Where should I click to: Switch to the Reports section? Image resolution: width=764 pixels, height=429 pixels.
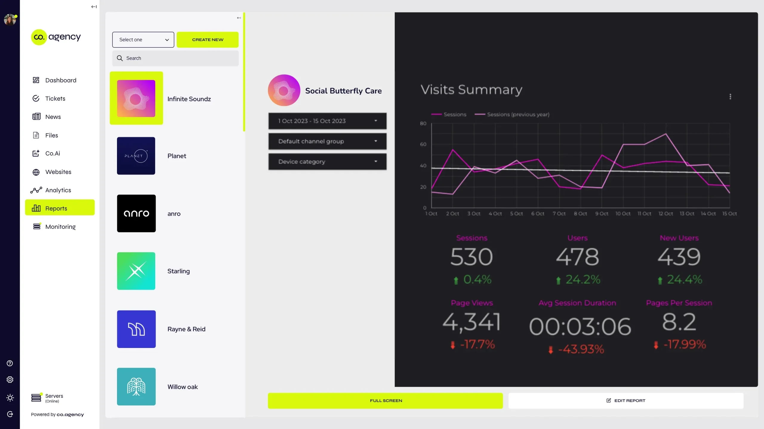(56, 208)
